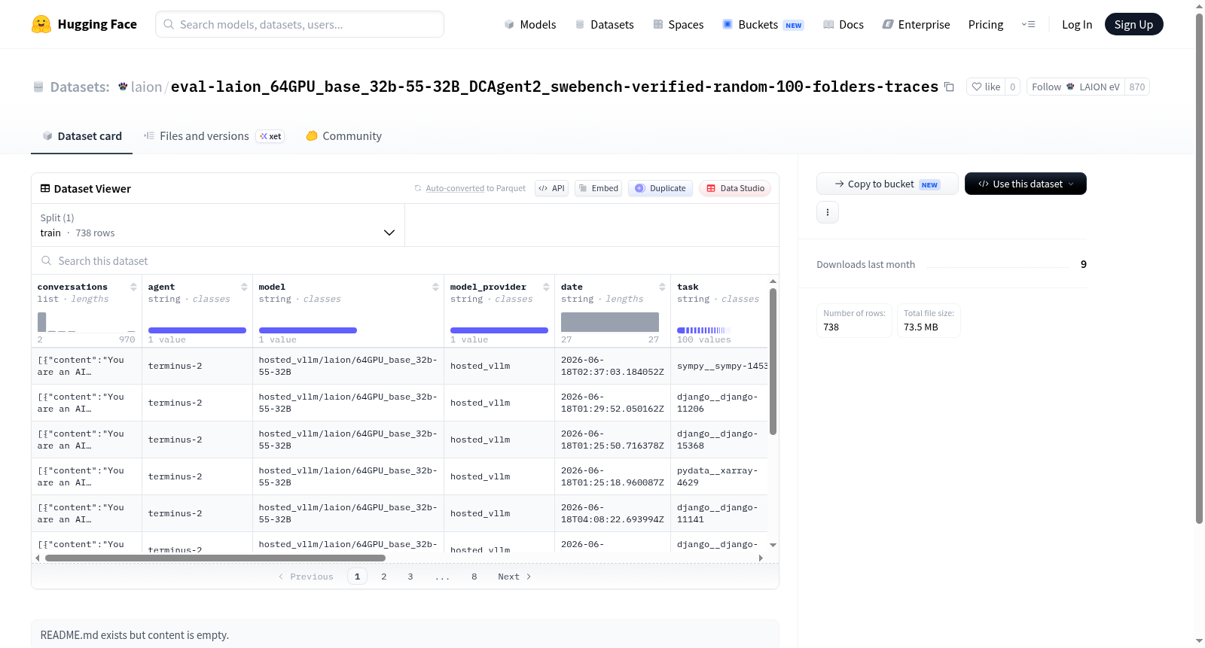Click the Hugging Face logo icon
Screen dimensions: 1205x648
(41, 24)
